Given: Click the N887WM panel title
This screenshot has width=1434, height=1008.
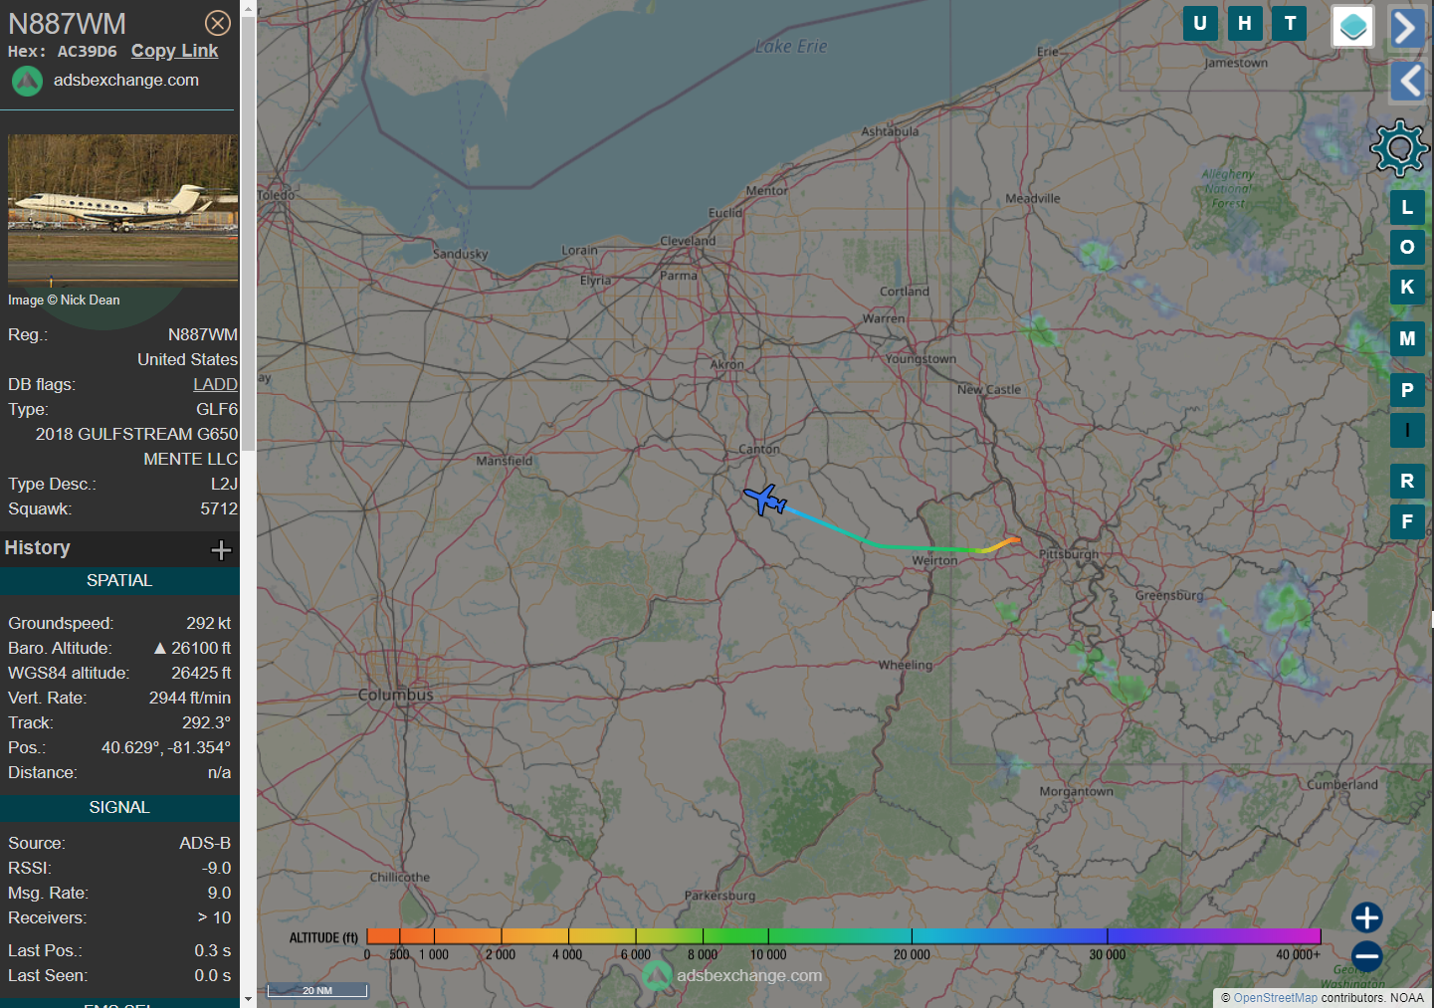Looking at the screenshot, I should coord(68,24).
